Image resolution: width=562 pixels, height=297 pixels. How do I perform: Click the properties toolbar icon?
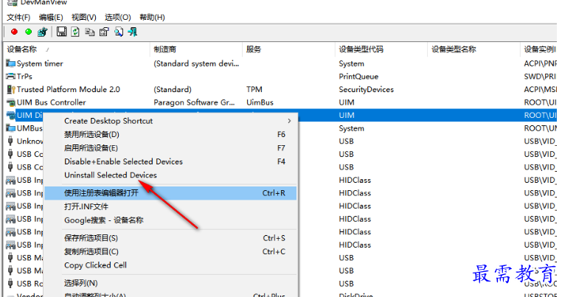pyautogui.click(x=104, y=32)
